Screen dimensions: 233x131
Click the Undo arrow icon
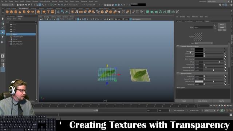pyautogui.click(x=26, y=5)
